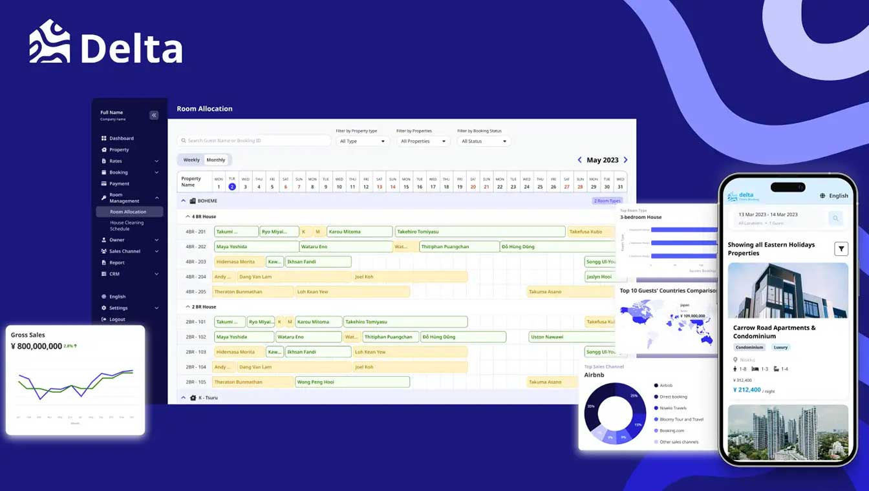This screenshot has height=491, width=869.
Task: Go to next month arrow beside May 2023
Action: click(625, 160)
